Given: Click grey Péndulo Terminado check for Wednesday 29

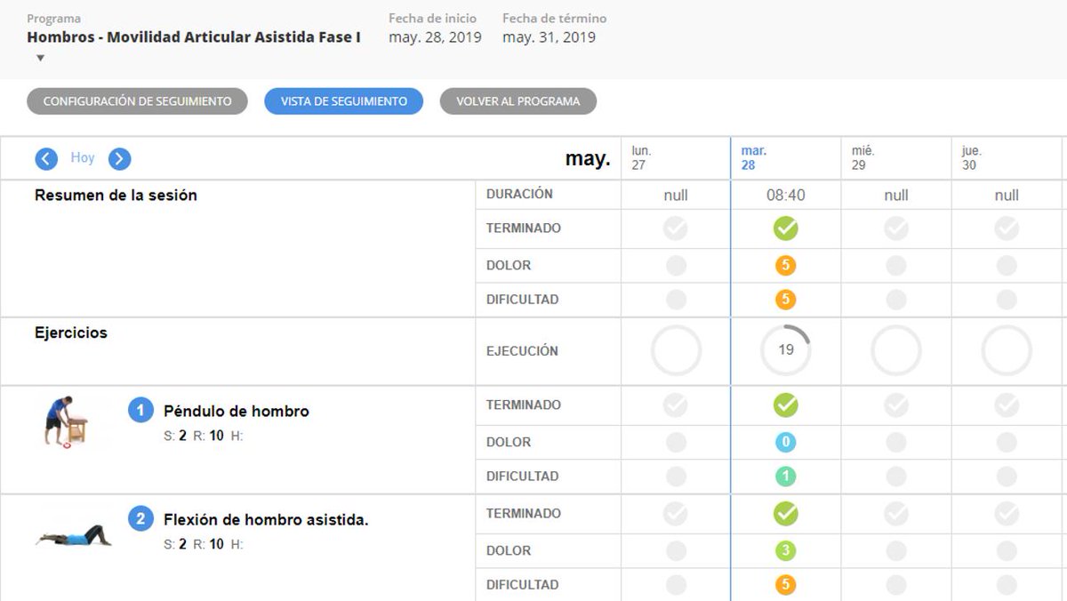Looking at the screenshot, I should point(896,405).
